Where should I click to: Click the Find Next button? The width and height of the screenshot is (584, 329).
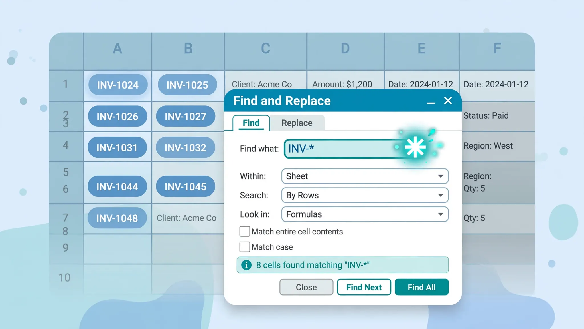(x=364, y=287)
